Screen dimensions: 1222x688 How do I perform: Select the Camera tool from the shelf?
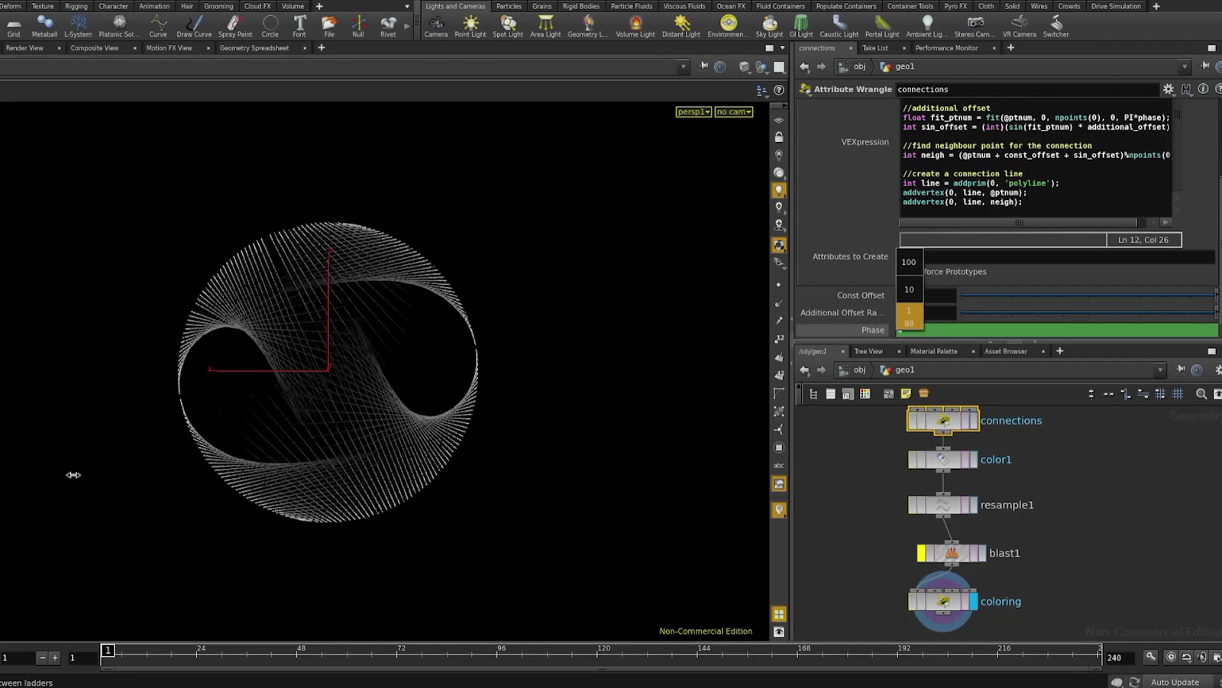(x=435, y=26)
